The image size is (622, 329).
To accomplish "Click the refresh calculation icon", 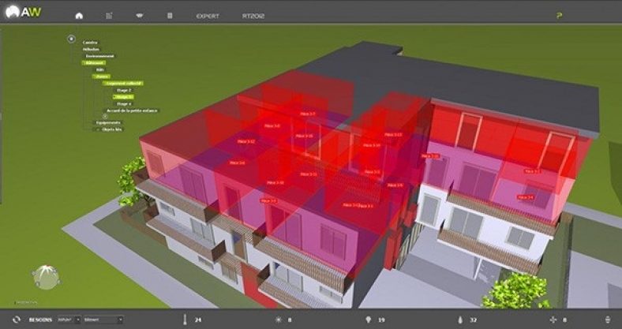I will coord(17,320).
